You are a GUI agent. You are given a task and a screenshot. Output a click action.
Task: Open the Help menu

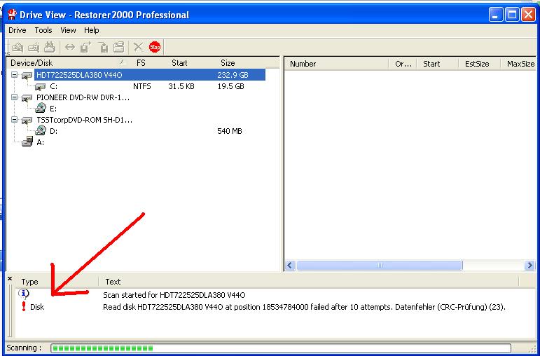click(x=92, y=30)
